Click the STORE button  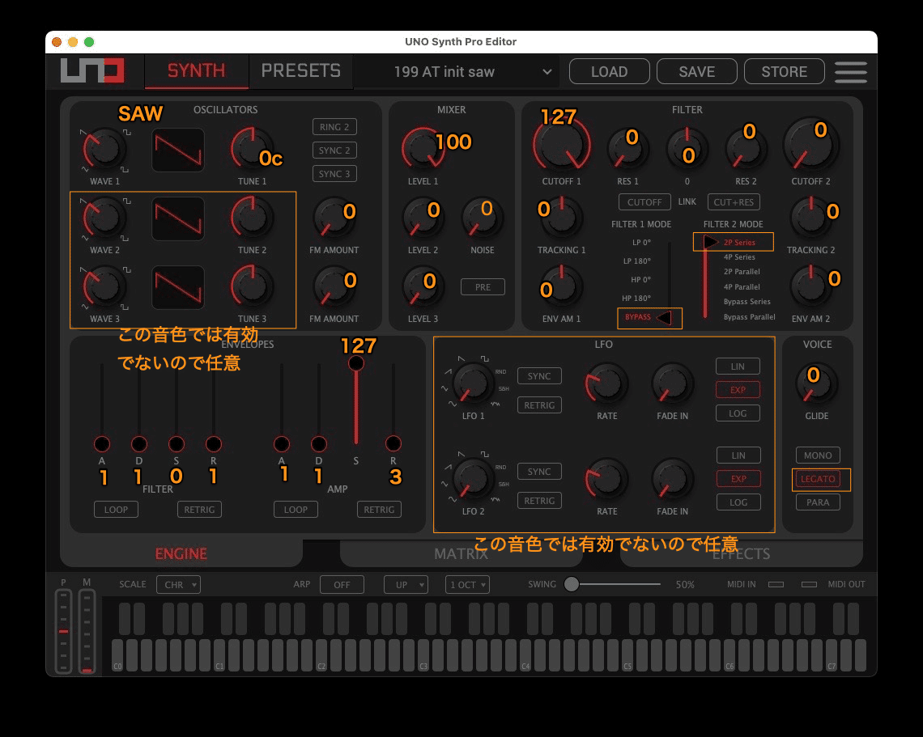click(x=784, y=72)
